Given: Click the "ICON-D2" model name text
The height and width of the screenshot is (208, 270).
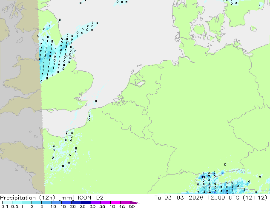Looking at the screenshot, I should [x=91, y=198].
